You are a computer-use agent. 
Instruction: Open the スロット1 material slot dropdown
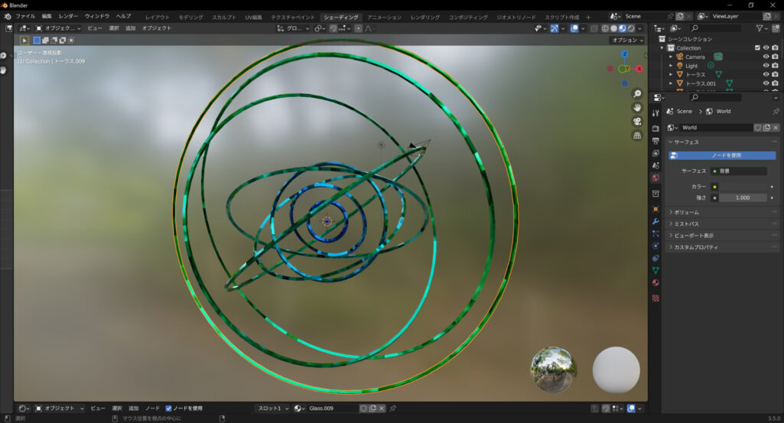(x=272, y=408)
